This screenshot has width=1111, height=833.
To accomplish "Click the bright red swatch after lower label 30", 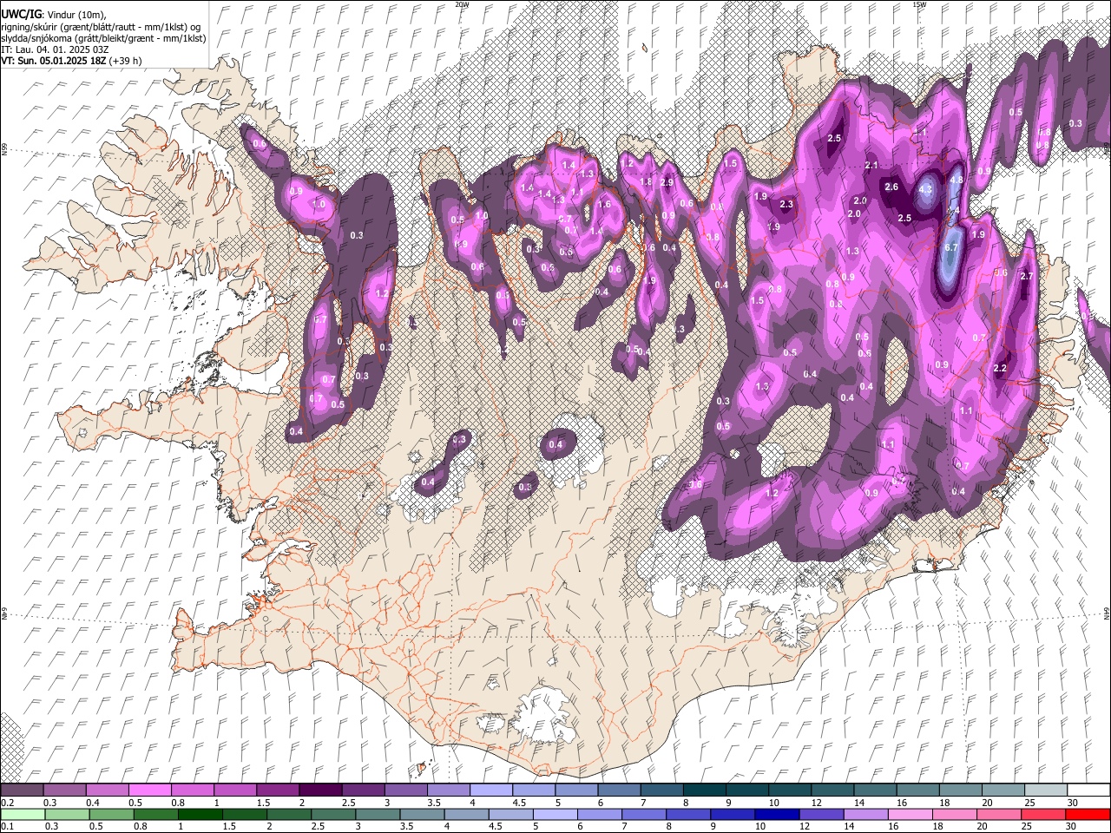I will [1088, 815].
